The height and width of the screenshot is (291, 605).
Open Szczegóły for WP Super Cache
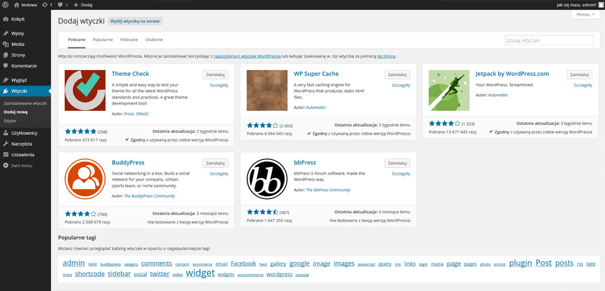click(x=401, y=85)
